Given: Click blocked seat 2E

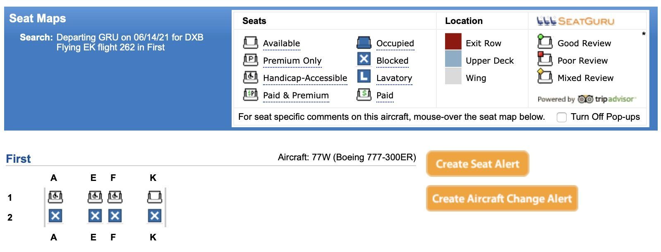Looking at the screenshot, I should [x=95, y=216].
